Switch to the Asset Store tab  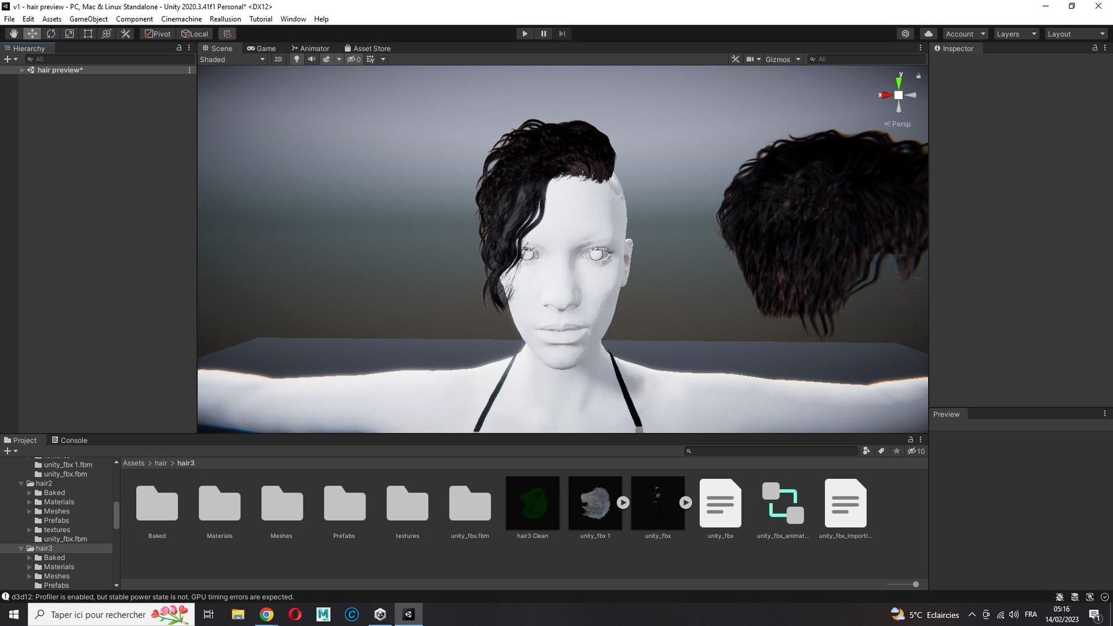[367, 48]
